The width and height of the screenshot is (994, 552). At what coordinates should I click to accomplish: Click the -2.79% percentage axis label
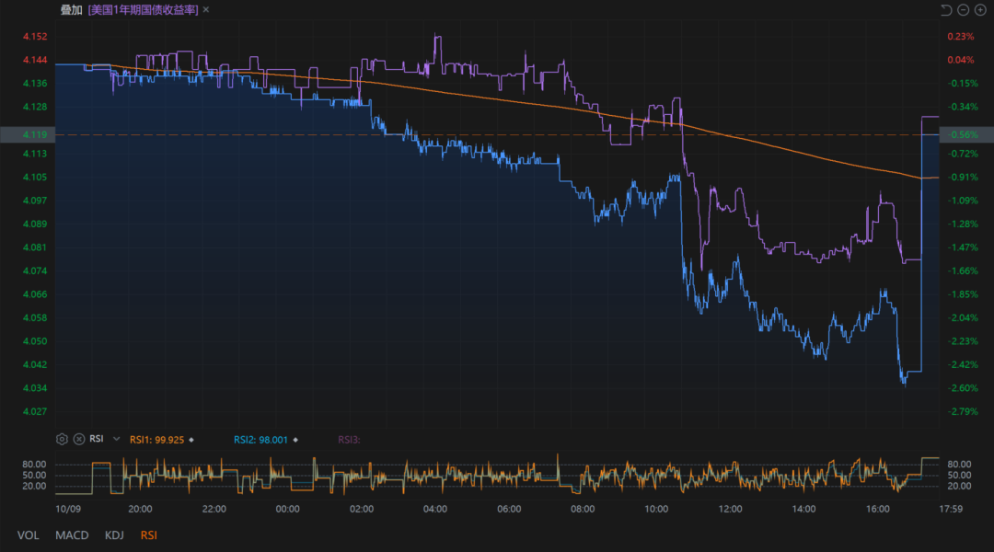click(963, 411)
